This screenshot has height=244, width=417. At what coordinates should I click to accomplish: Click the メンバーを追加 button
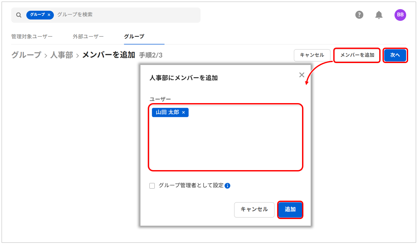[357, 55]
